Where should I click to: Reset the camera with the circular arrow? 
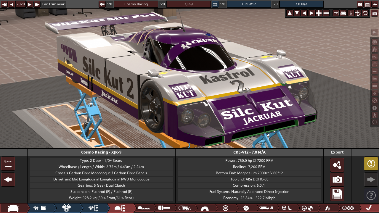(365, 13)
